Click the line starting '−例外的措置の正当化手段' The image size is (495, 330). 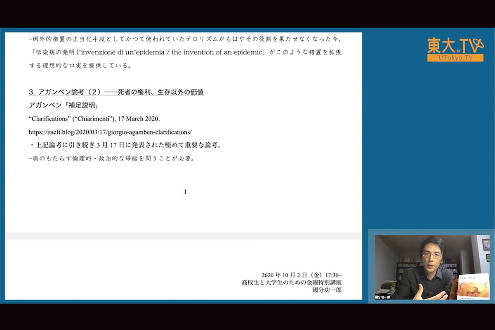click(x=186, y=39)
